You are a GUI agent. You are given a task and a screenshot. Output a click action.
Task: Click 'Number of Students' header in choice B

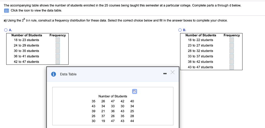pos(201,35)
